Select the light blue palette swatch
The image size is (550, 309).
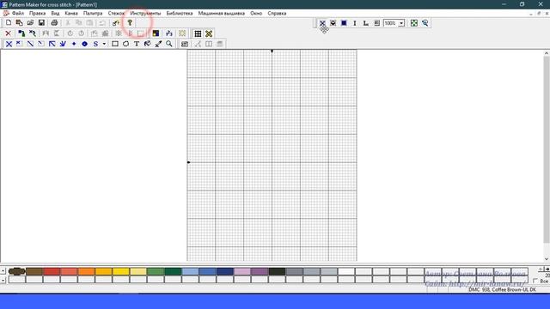tap(190, 271)
